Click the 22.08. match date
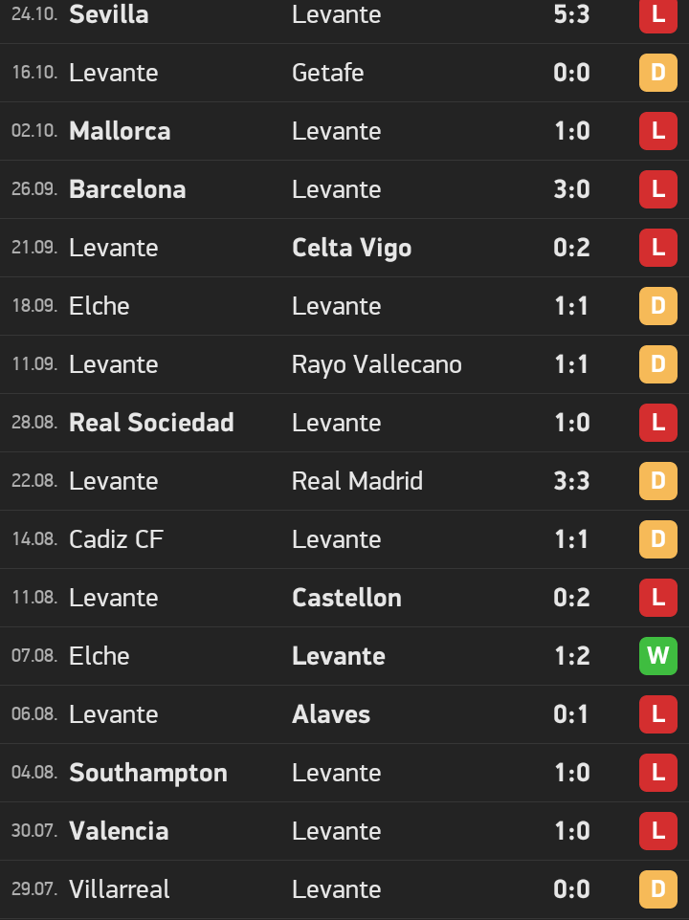The height and width of the screenshot is (920, 689). point(34,481)
